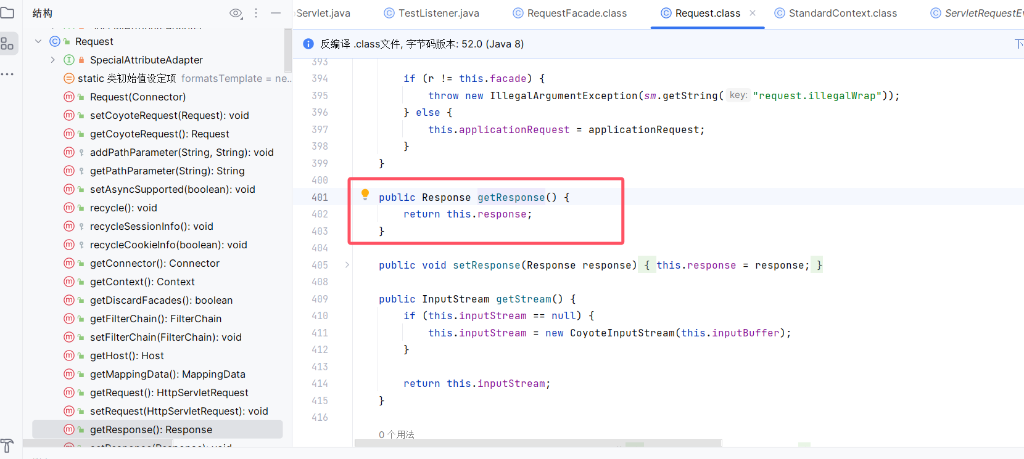Open the More tool windows ellipsis
The width and height of the screenshot is (1024, 459).
(x=7, y=74)
